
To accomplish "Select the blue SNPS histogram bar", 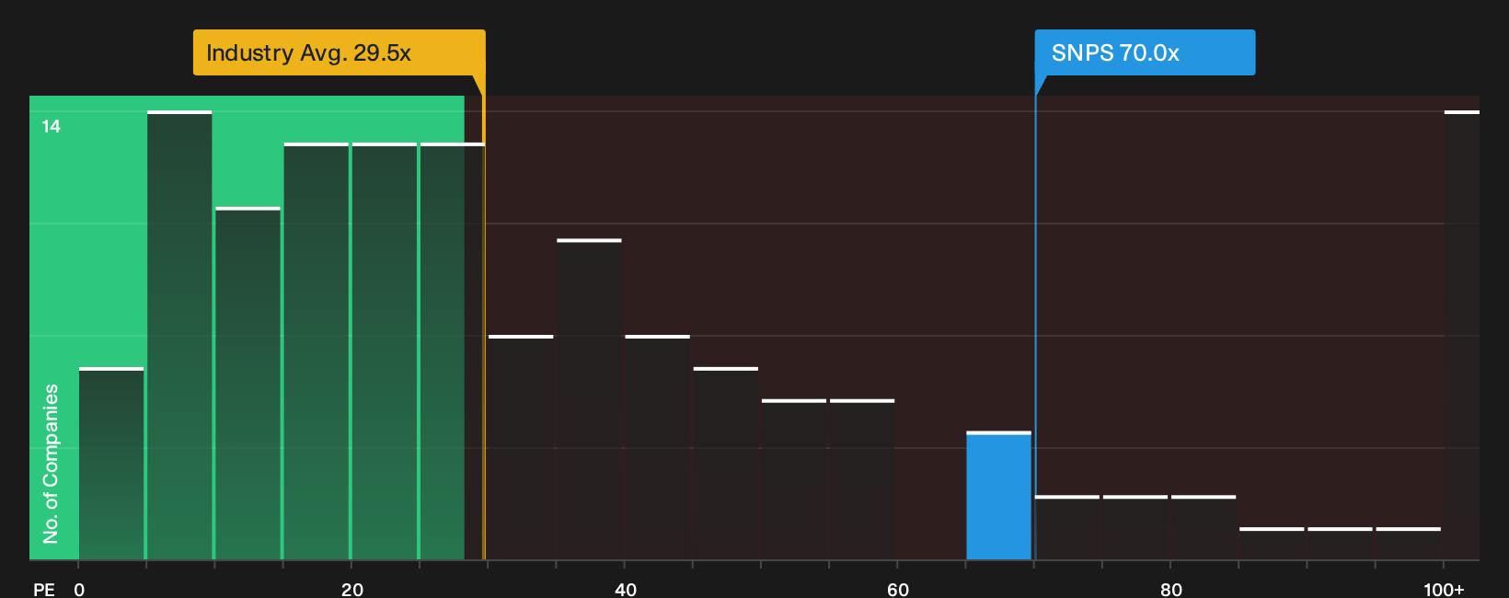I will click(998, 496).
